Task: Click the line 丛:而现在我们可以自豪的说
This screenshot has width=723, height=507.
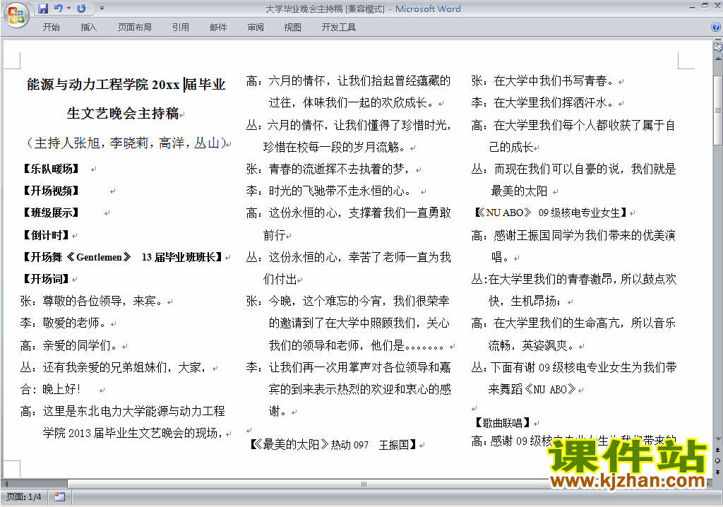Action: [573, 169]
